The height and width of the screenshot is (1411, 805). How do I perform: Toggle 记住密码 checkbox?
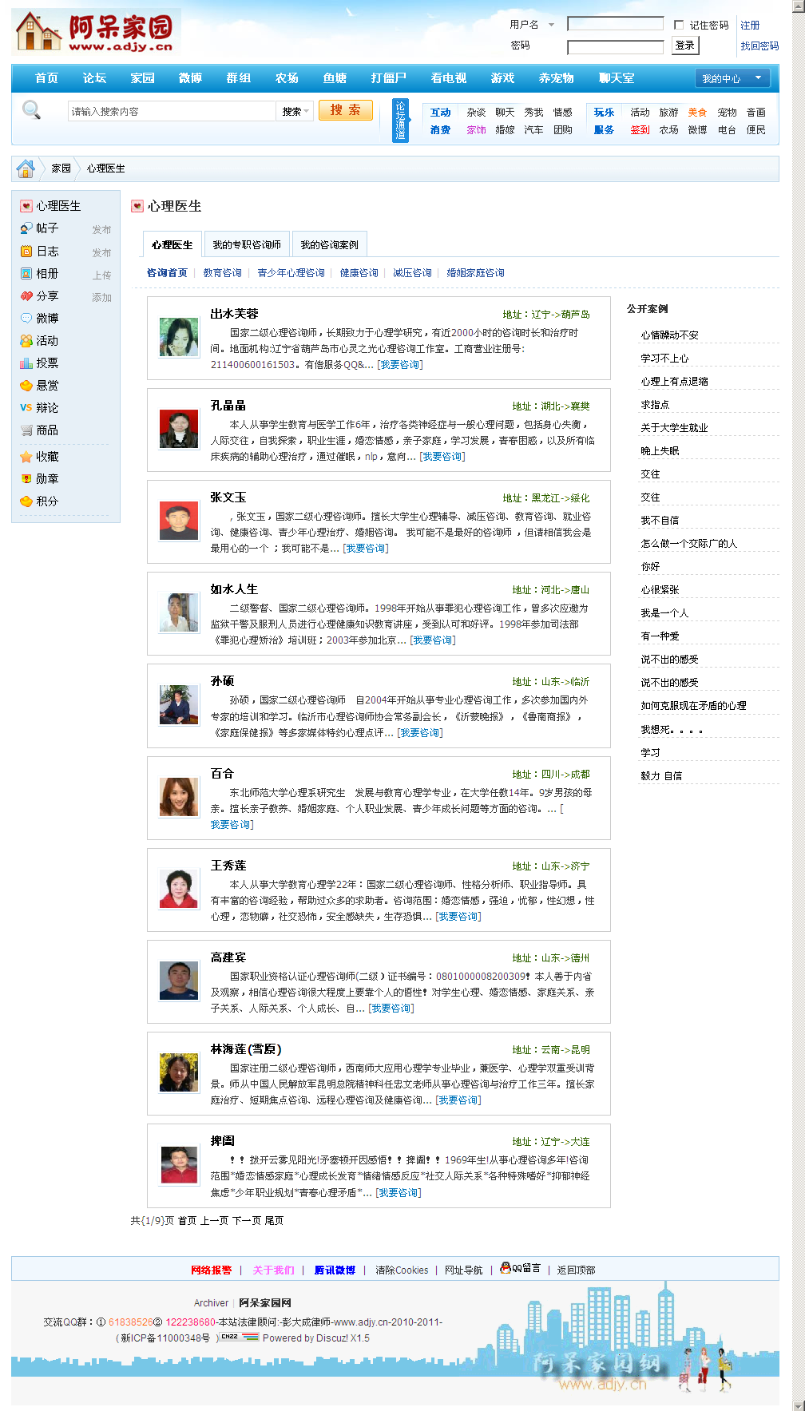coord(679,25)
